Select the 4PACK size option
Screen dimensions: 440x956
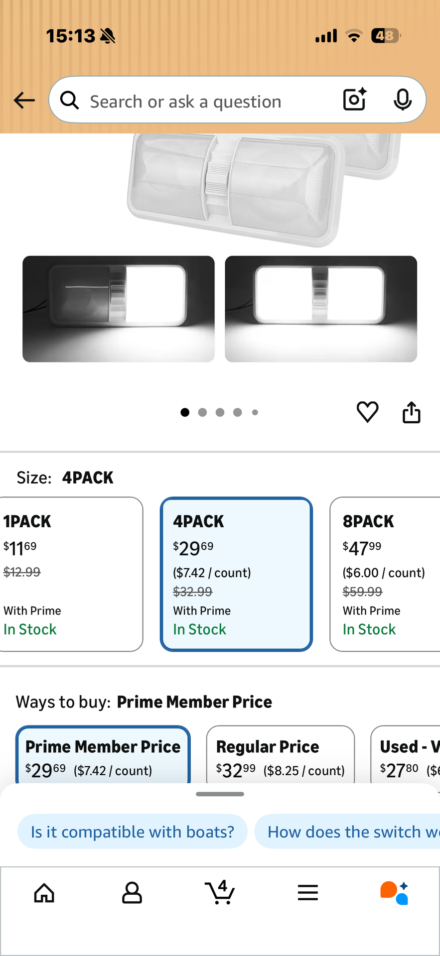tap(236, 574)
